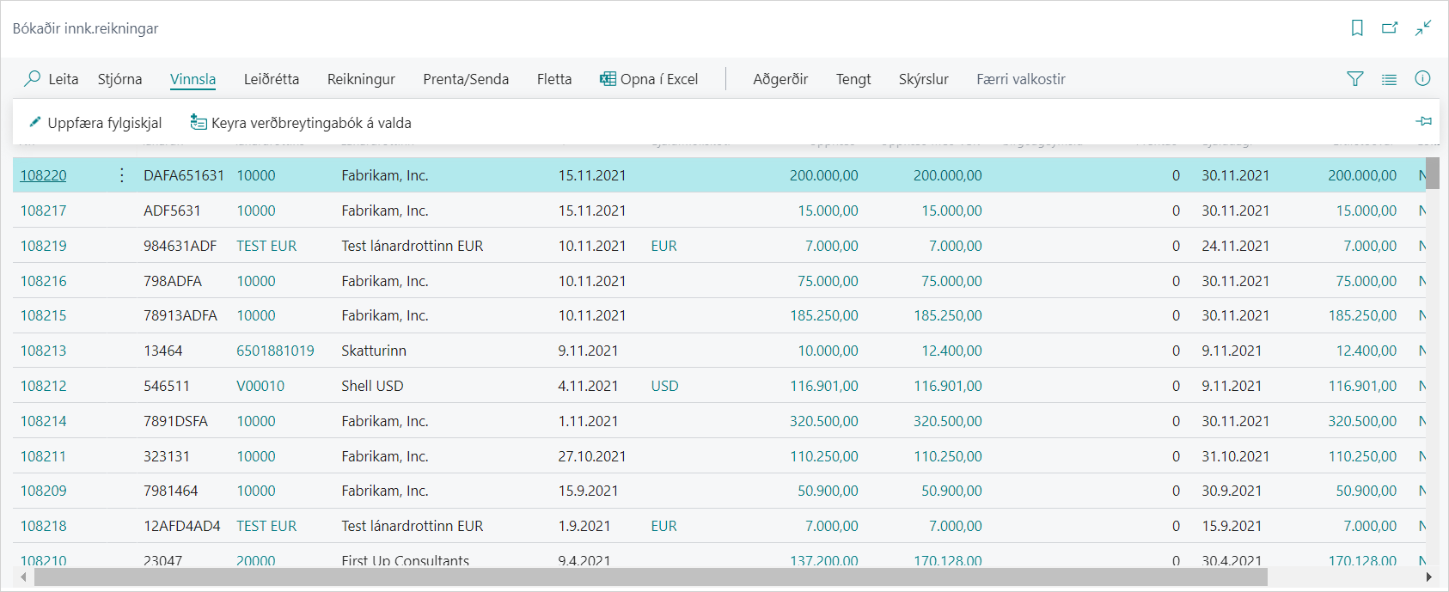This screenshot has height=592, width=1449.
Task: Open vendor link 6501881019
Action: pyautogui.click(x=275, y=351)
